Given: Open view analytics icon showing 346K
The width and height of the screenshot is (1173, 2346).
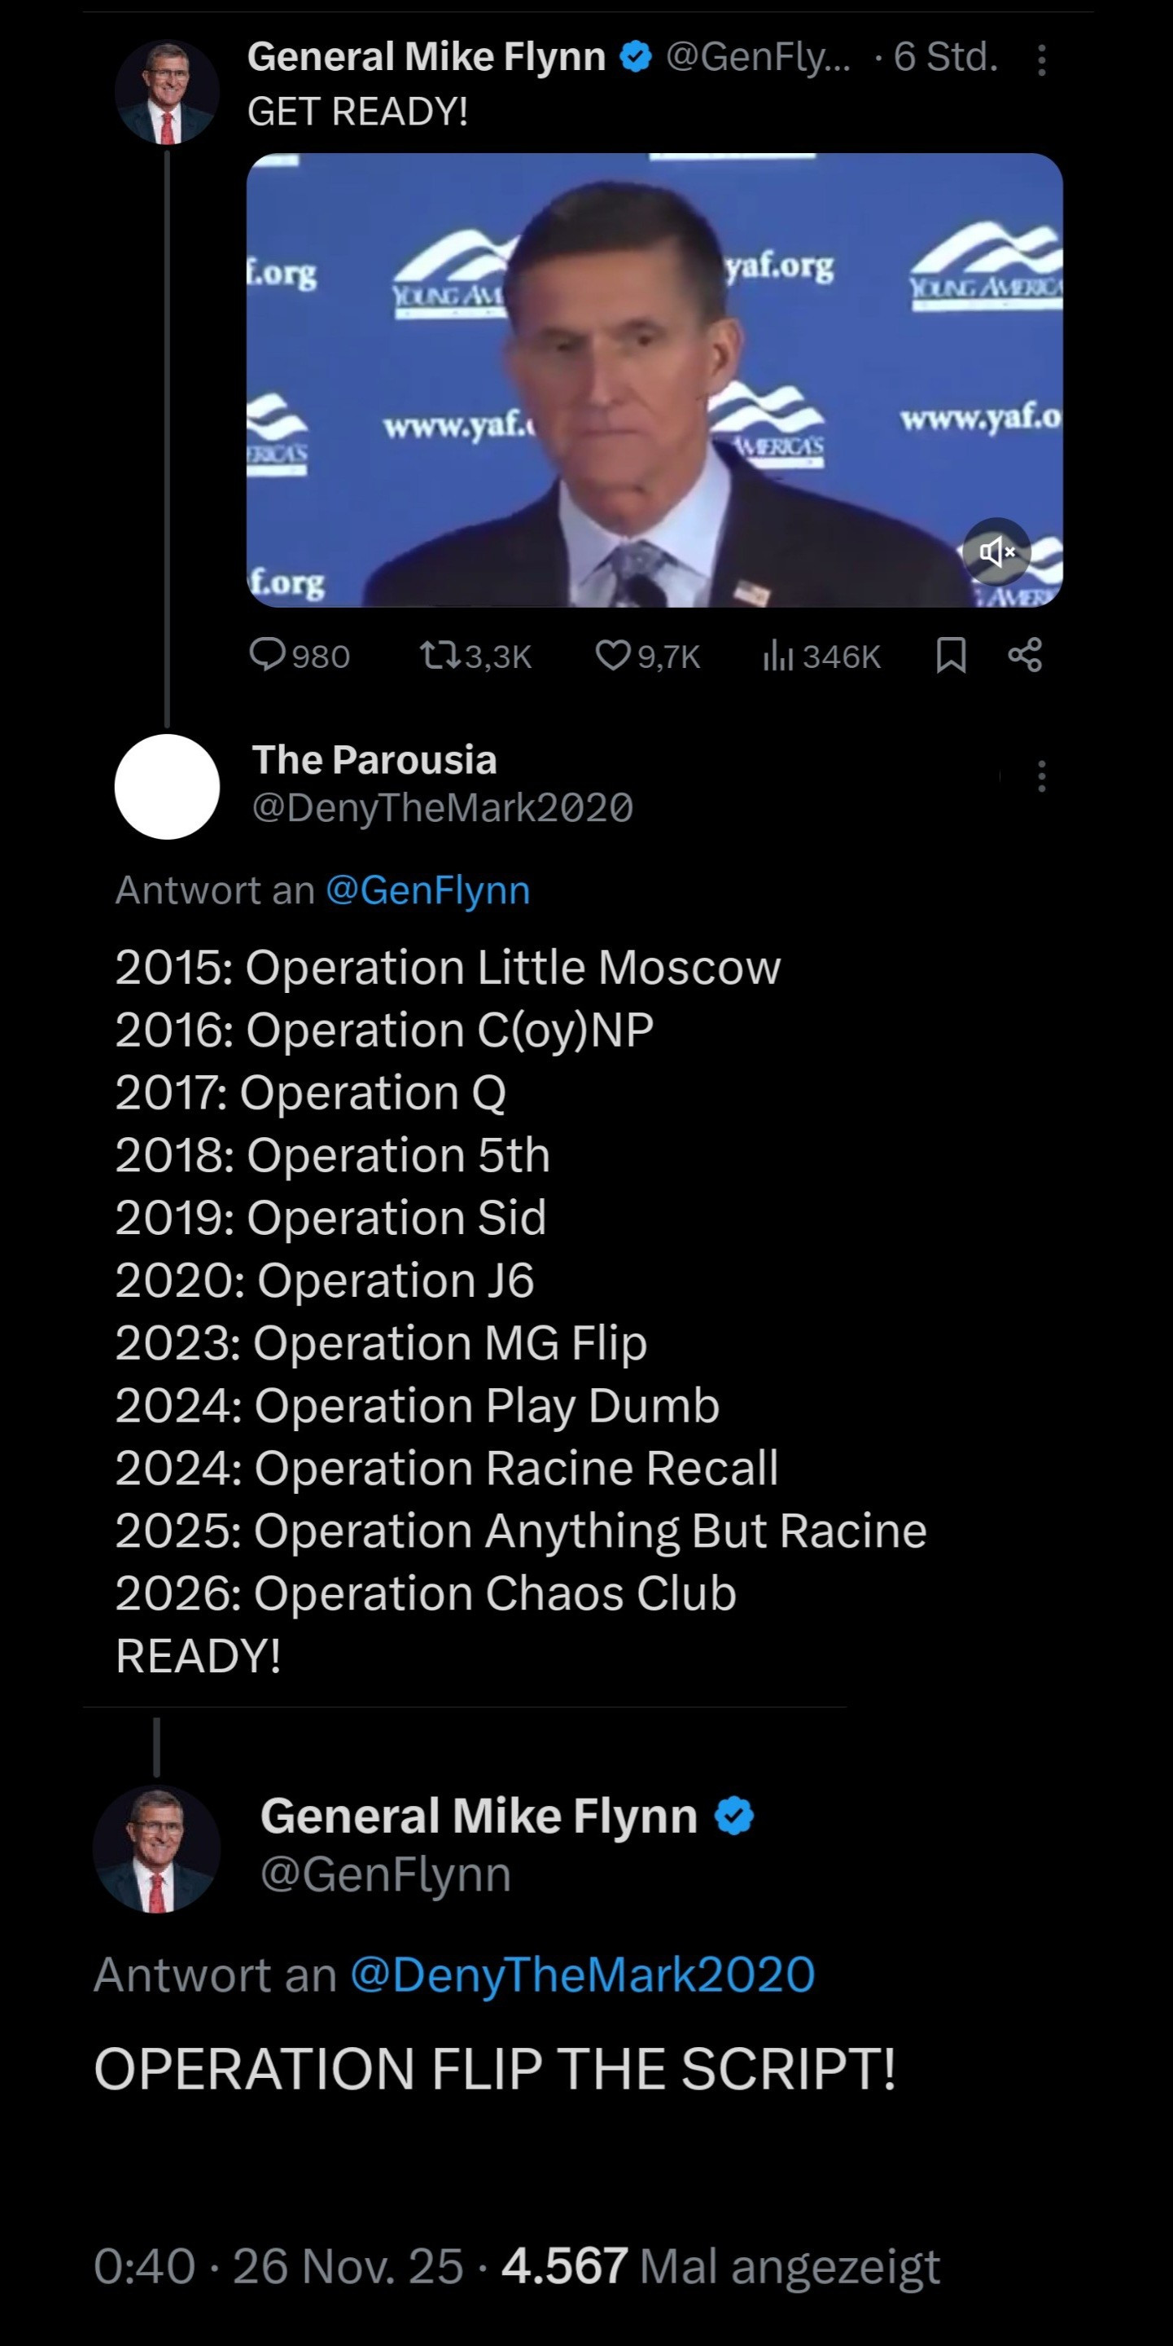Looking at the screenshot, I should pos(778,656).
